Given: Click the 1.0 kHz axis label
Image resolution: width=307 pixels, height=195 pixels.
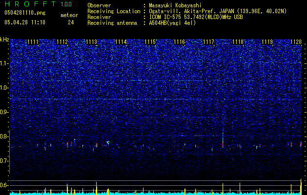Looking at the screenshot, I should coord(4,88).
